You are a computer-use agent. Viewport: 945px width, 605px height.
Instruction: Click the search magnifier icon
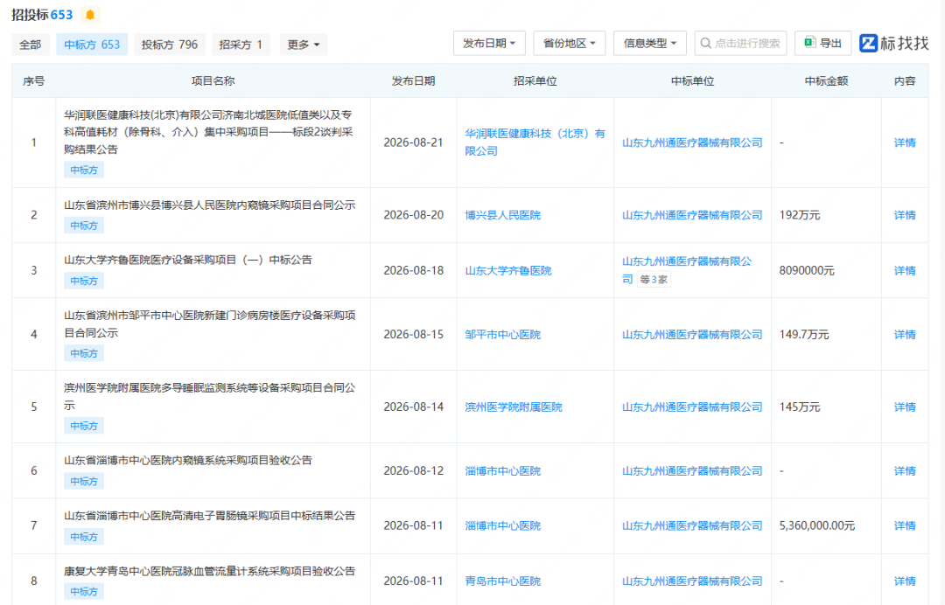click(706, 44)
